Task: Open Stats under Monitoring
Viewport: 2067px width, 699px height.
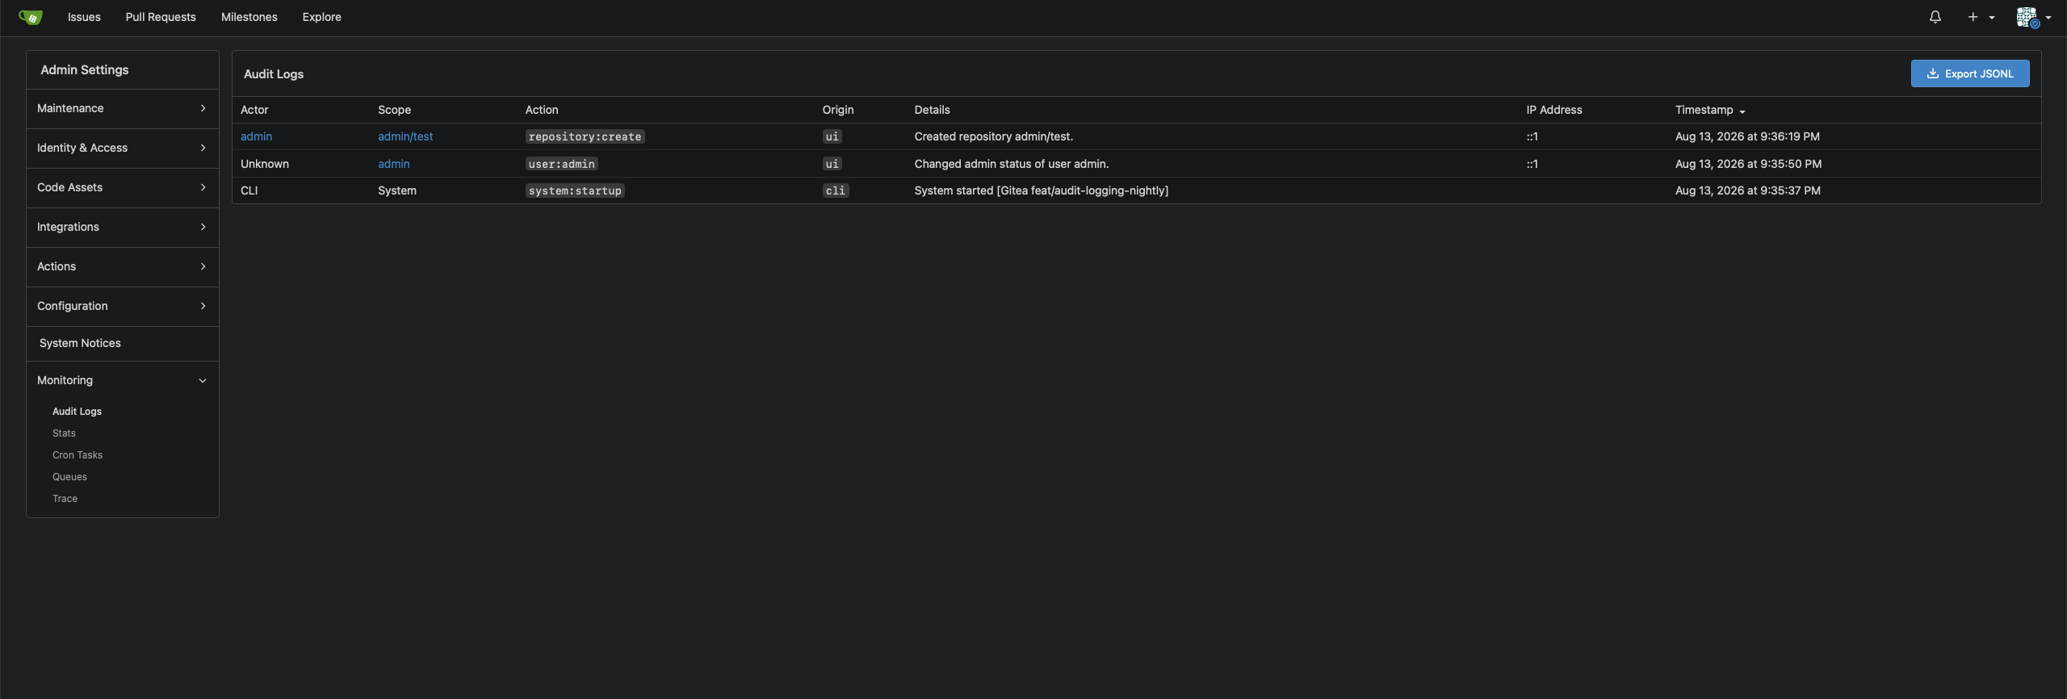Action: 64,433
